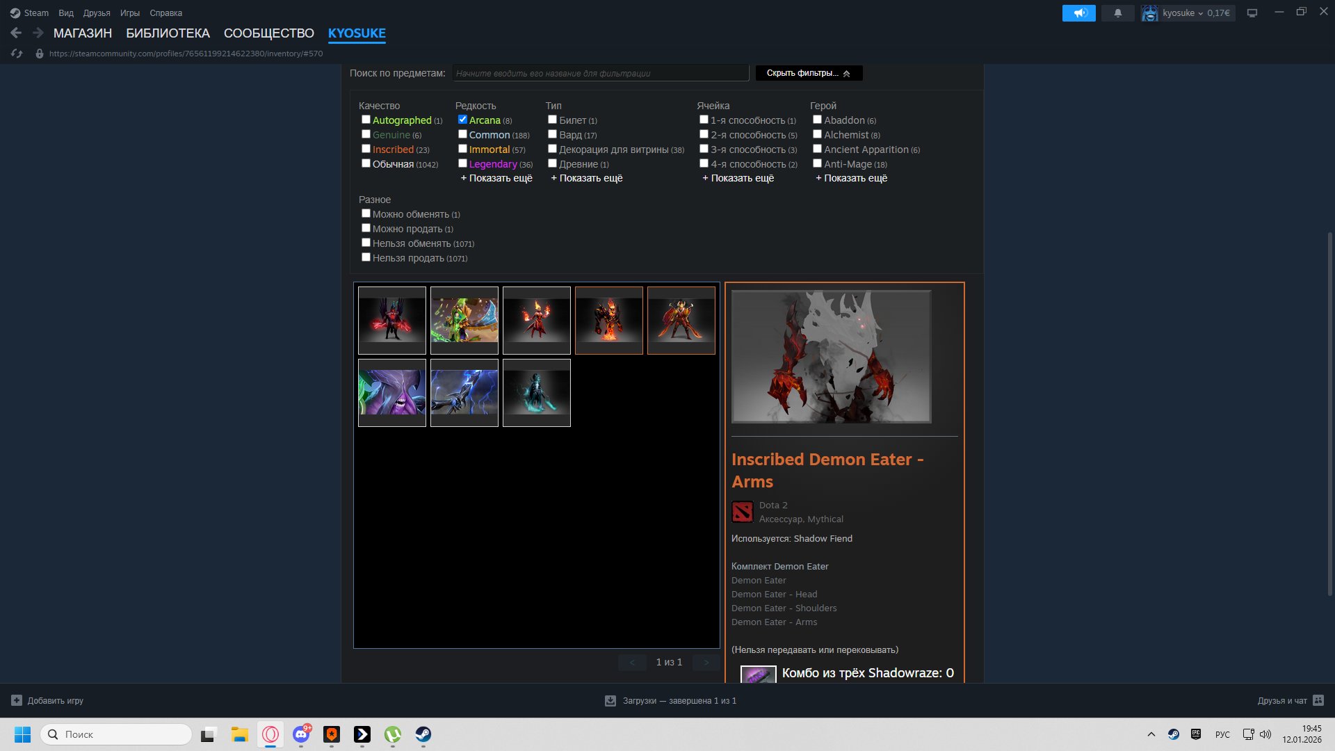The height and width of the screenshot is (751, 1335).
Task: Click the lock icon beside the URL
Action: (x=40, y=54)
